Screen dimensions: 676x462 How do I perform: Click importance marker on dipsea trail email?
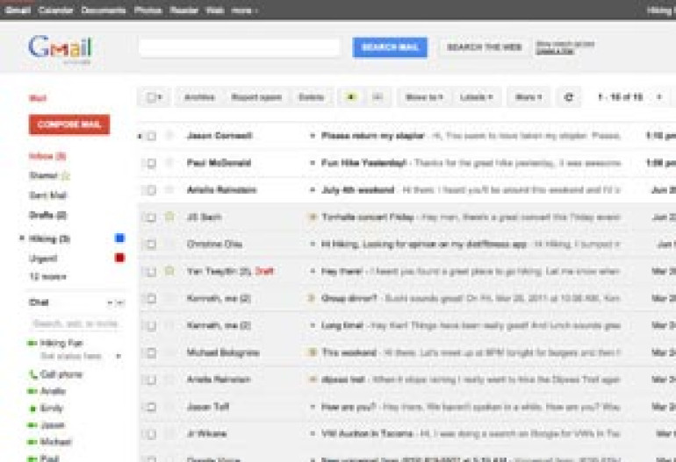click(313, 380)
